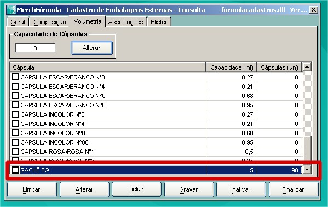Click the Inativar button
This screenshot has height=207, width=328.
click(241, 189)
